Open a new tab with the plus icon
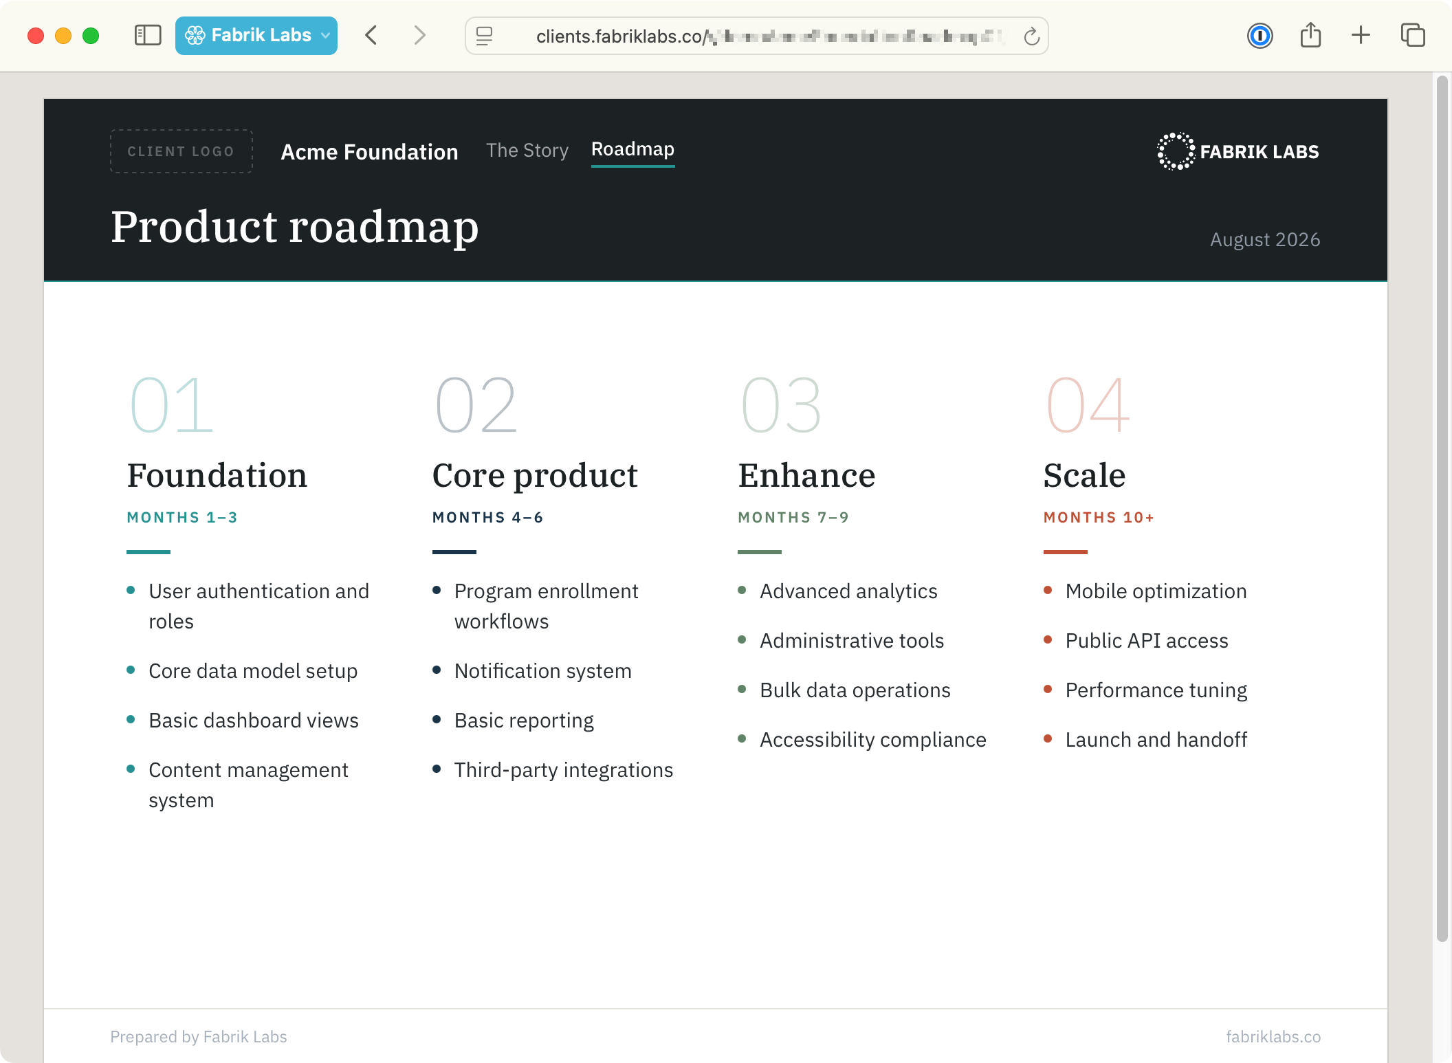 (x=1361, y=35)
